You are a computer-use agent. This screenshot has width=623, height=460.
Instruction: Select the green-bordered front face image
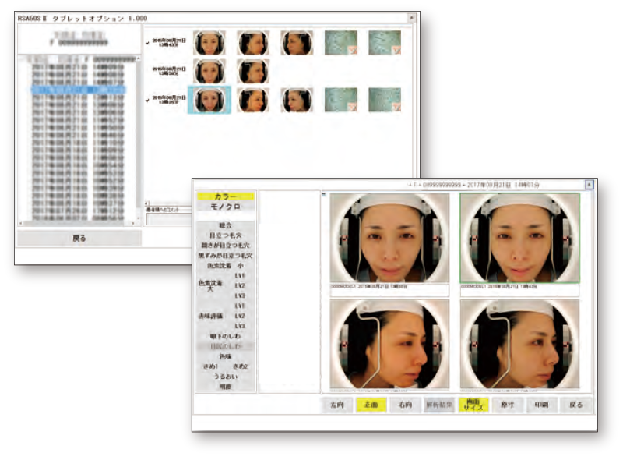[519, 239]
